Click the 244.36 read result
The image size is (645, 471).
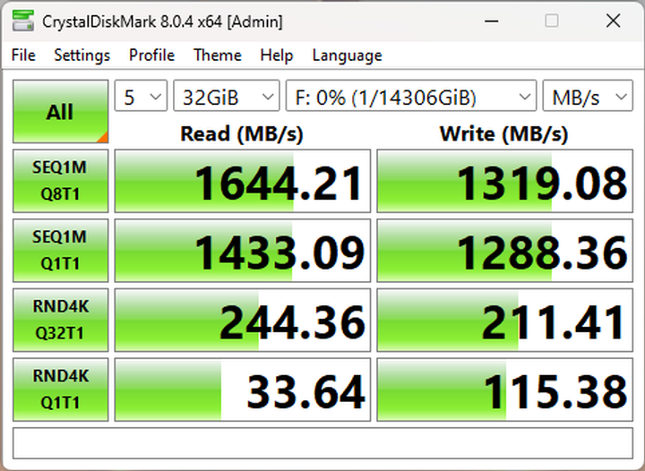pos(242,320)
